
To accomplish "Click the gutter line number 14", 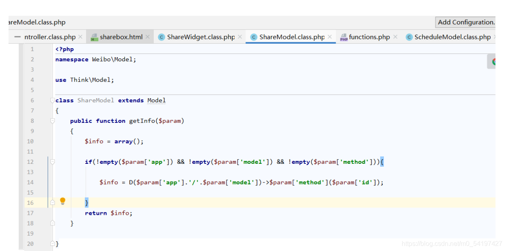I will [30, 182].
